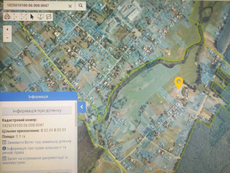Open the help screen icon
The image size is (230, 173).
pos(41,16)
